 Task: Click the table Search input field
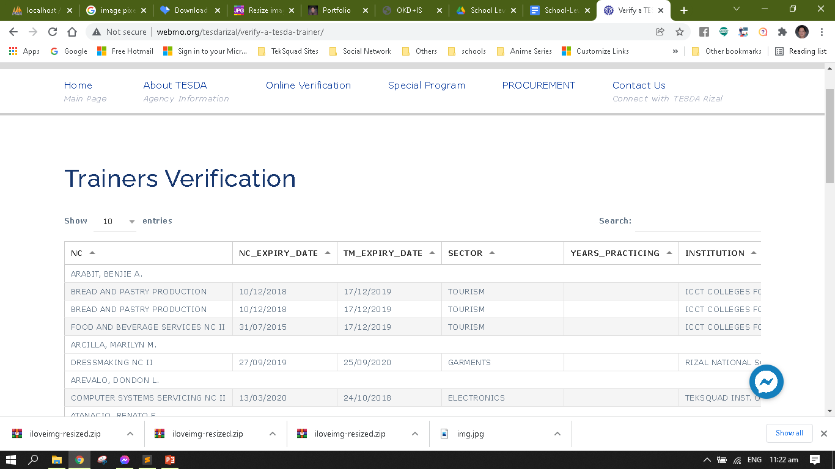pos(697,221)
